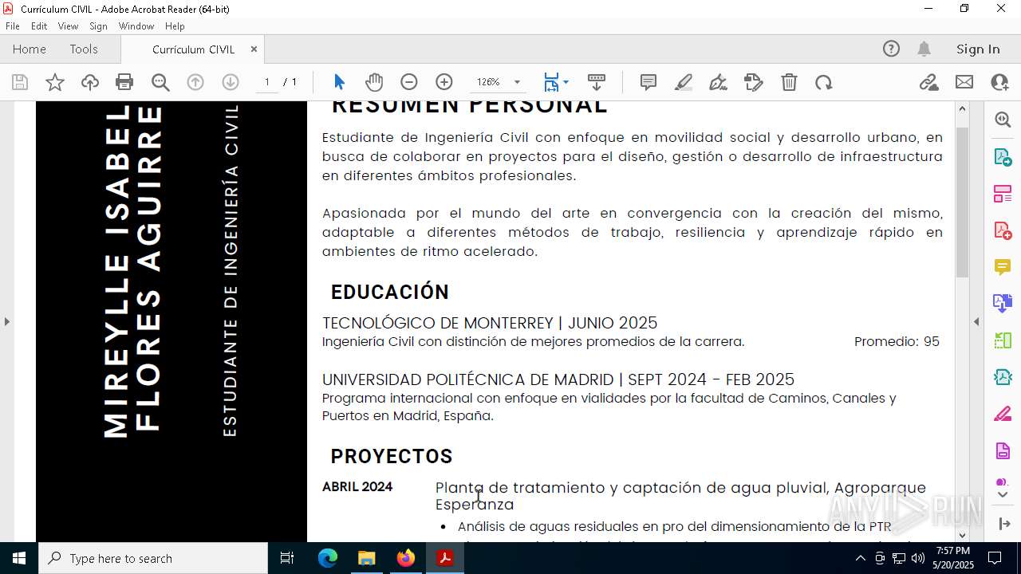Rotate the page using the rotate icon
This screenshot has height=574, width=1021.
(x=824, y=82)
